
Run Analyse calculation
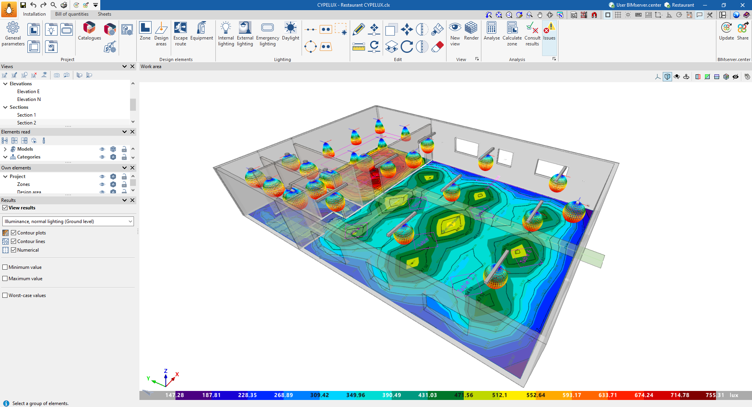(492, 31)
